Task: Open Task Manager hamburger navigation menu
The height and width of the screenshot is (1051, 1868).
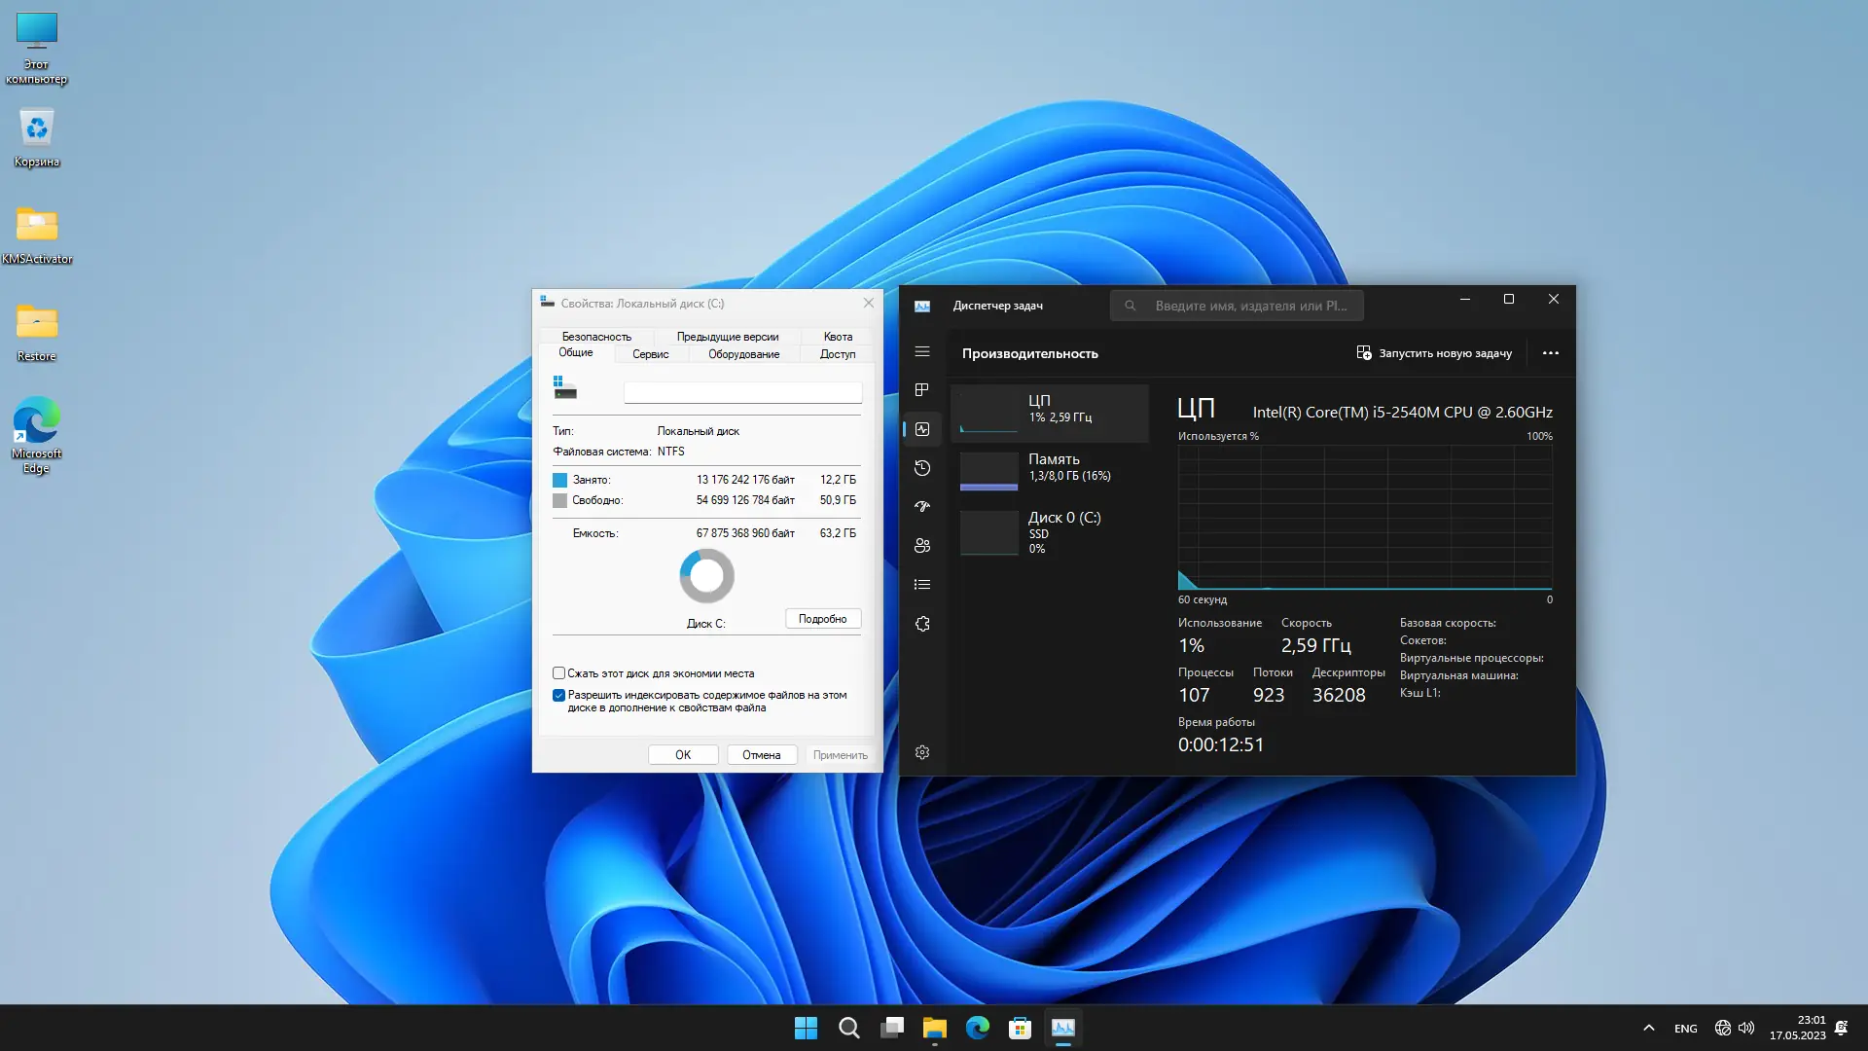Action: 922,352
